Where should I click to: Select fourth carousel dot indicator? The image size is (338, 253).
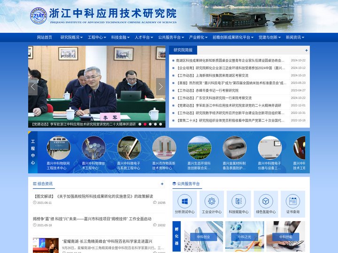tap(155, 124)
